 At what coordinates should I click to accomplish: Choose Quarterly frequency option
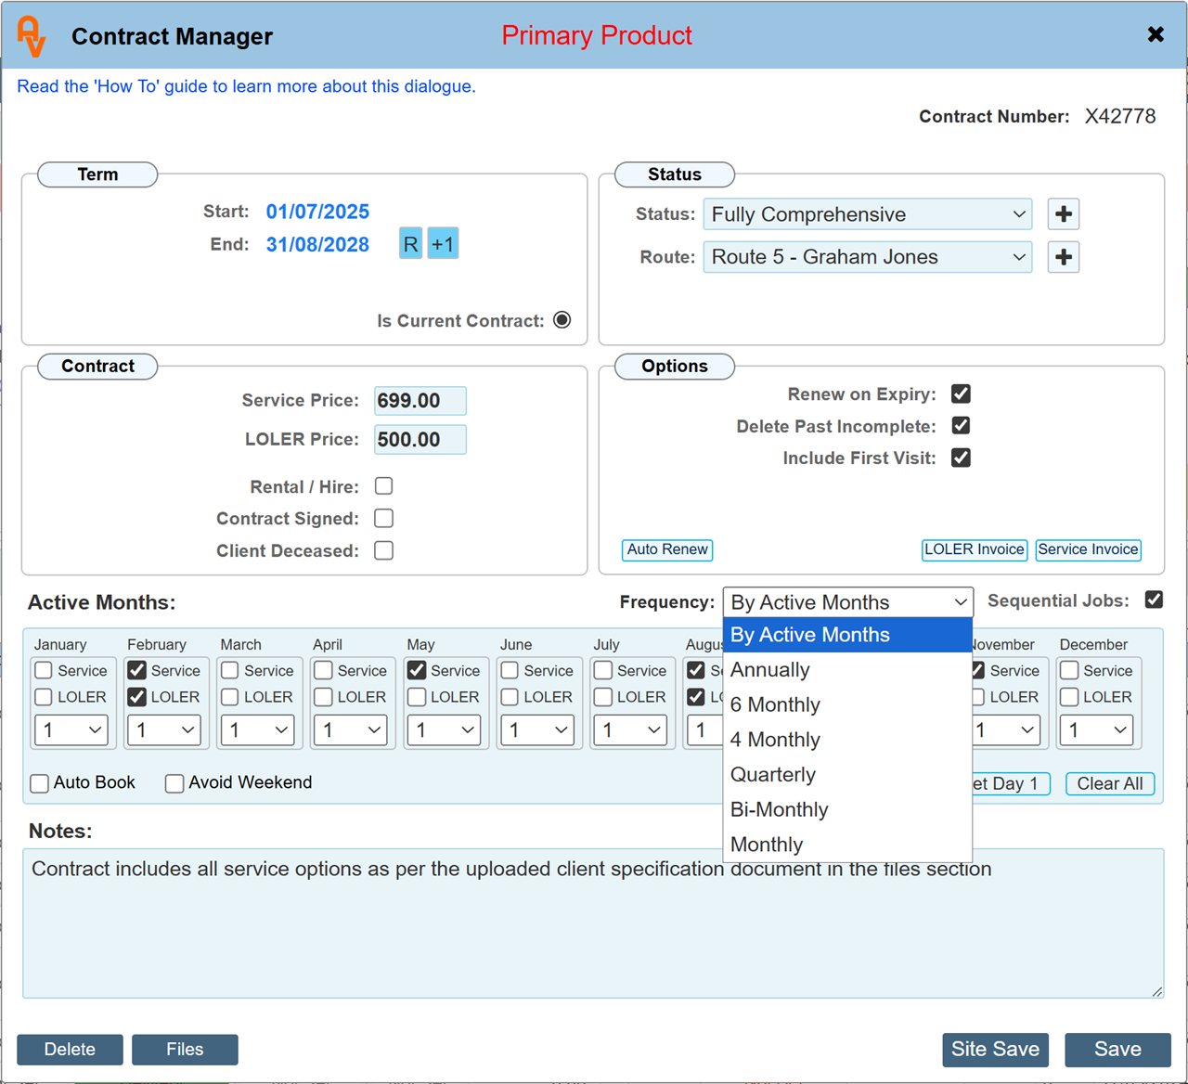[847, 775]
